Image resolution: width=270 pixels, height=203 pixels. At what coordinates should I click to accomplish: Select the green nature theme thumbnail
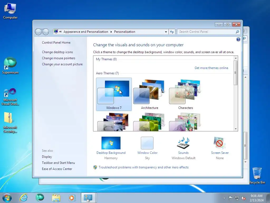[x=149, y=122]
